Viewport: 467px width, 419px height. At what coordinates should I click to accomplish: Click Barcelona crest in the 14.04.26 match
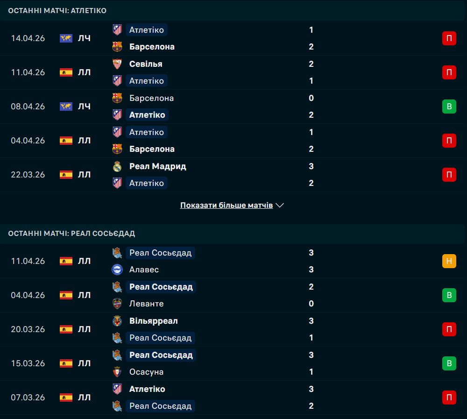click(x=117, y=47)
